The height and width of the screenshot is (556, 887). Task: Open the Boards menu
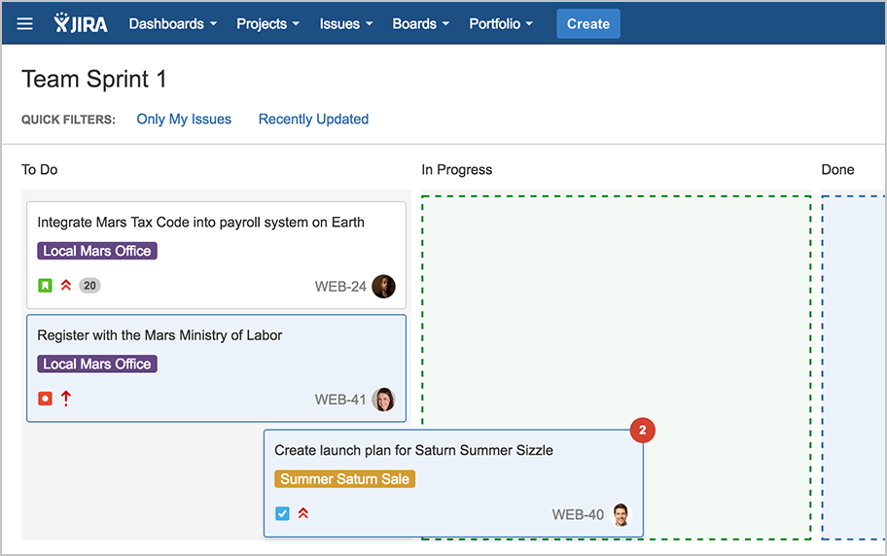click(420, 23)
